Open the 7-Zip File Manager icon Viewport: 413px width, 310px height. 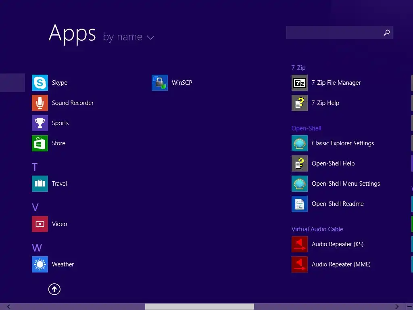click(x=300, y=83)
